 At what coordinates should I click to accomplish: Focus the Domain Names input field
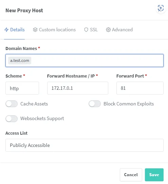85,61
